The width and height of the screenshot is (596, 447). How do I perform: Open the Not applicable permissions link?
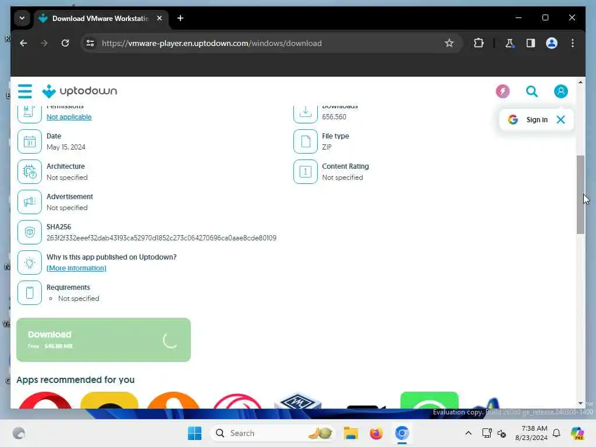(x=69, y=117)
